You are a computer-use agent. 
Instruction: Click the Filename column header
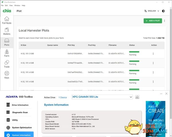pyautogui.click(x=112, y=45)
